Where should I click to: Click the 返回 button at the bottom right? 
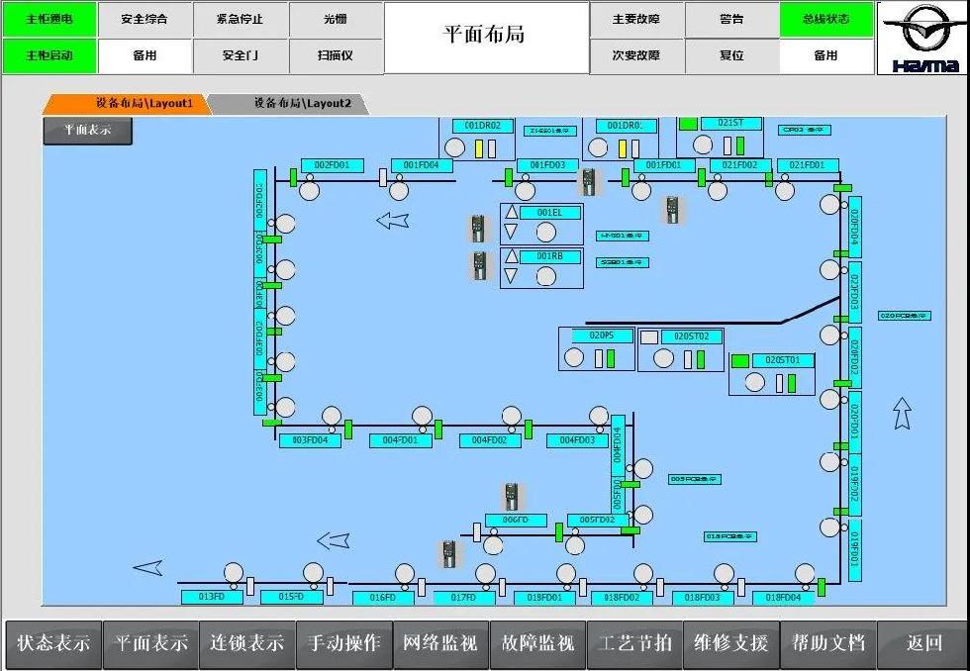922,643
